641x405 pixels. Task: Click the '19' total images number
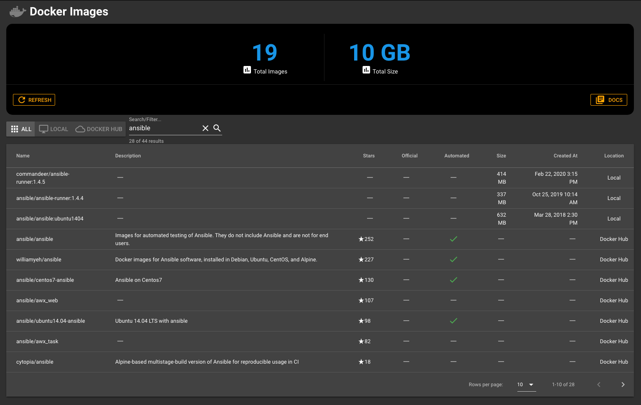265,53
